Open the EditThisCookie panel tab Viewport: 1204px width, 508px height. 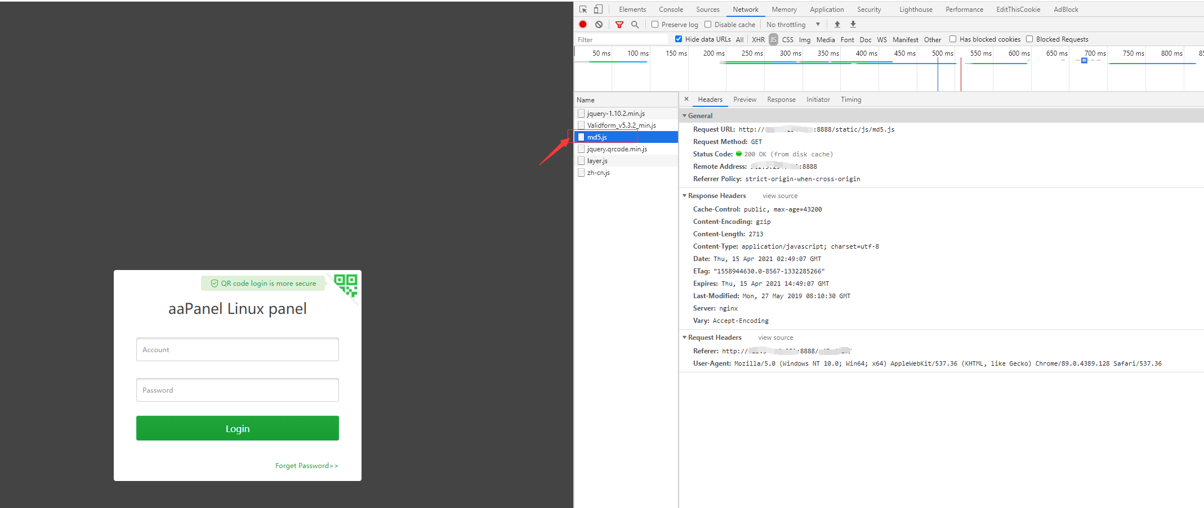1018,10
